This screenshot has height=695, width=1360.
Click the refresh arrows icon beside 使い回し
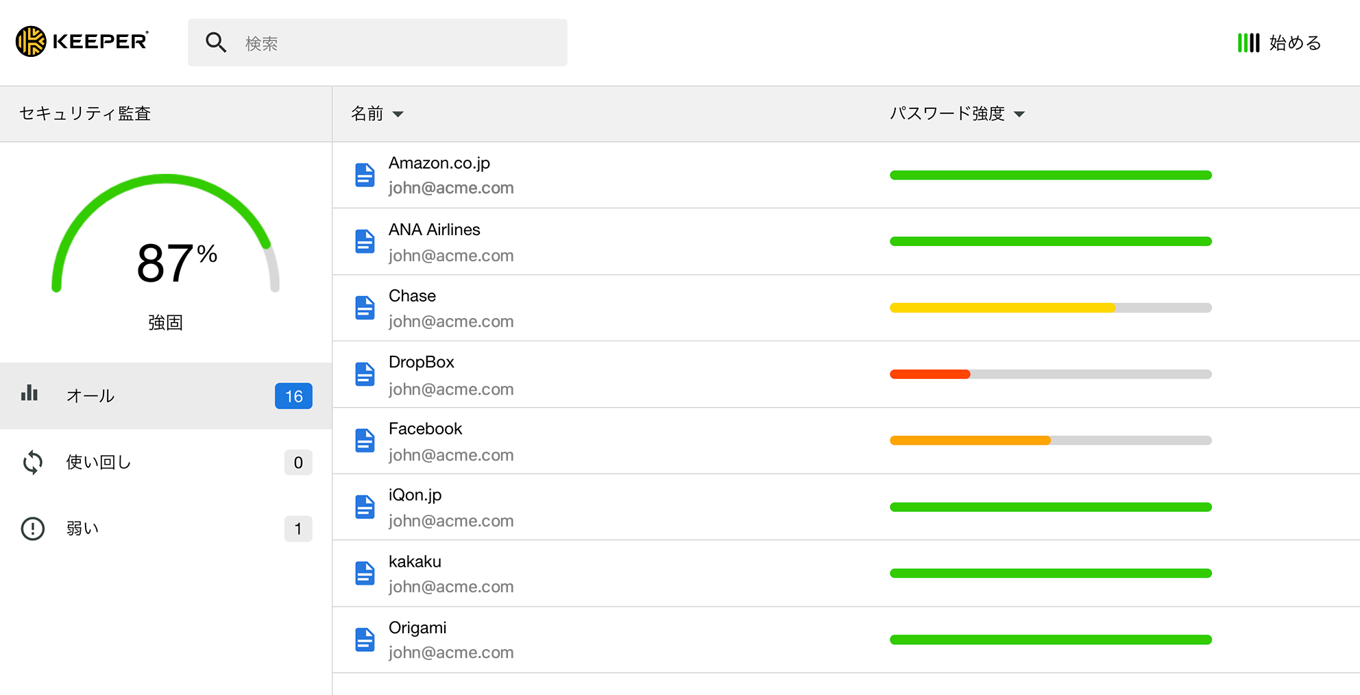click(32, 462)
